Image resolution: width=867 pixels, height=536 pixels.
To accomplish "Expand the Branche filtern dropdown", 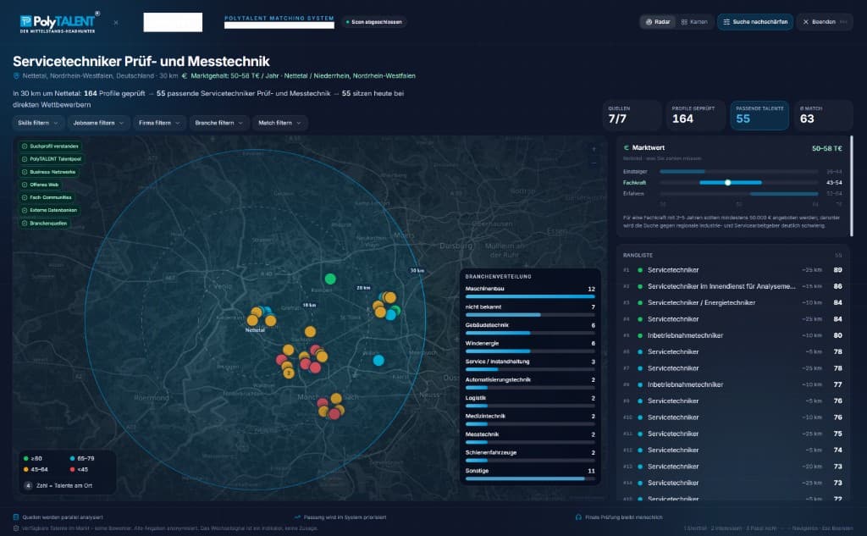I will (219, 123).
